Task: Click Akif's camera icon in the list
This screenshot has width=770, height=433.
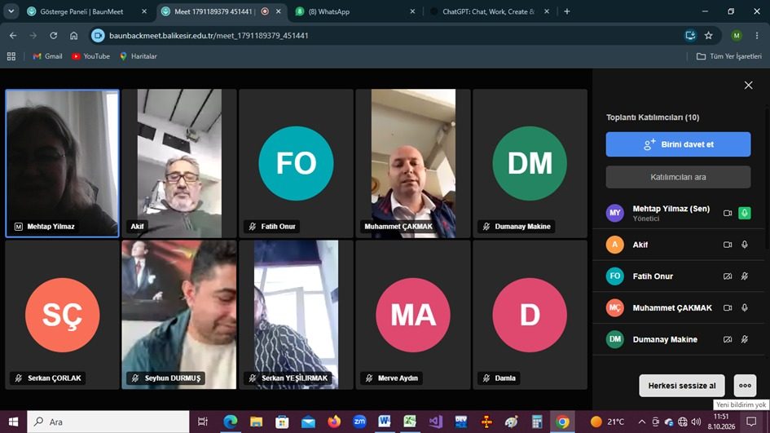Action: [728, 245]
